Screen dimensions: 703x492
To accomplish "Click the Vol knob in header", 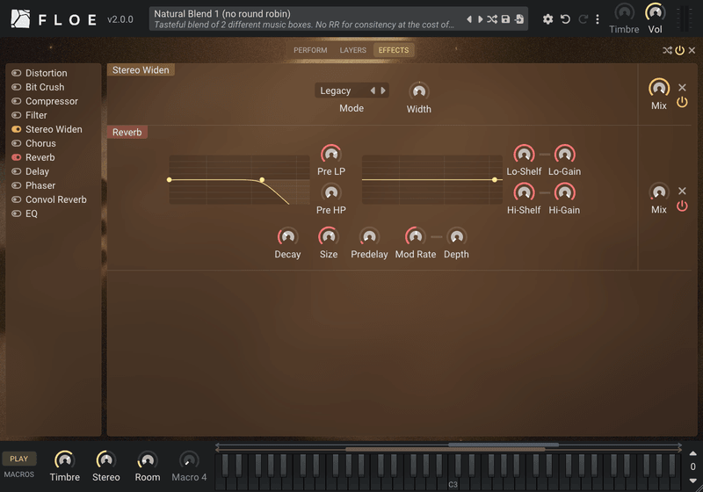I will tap(655, 12).
